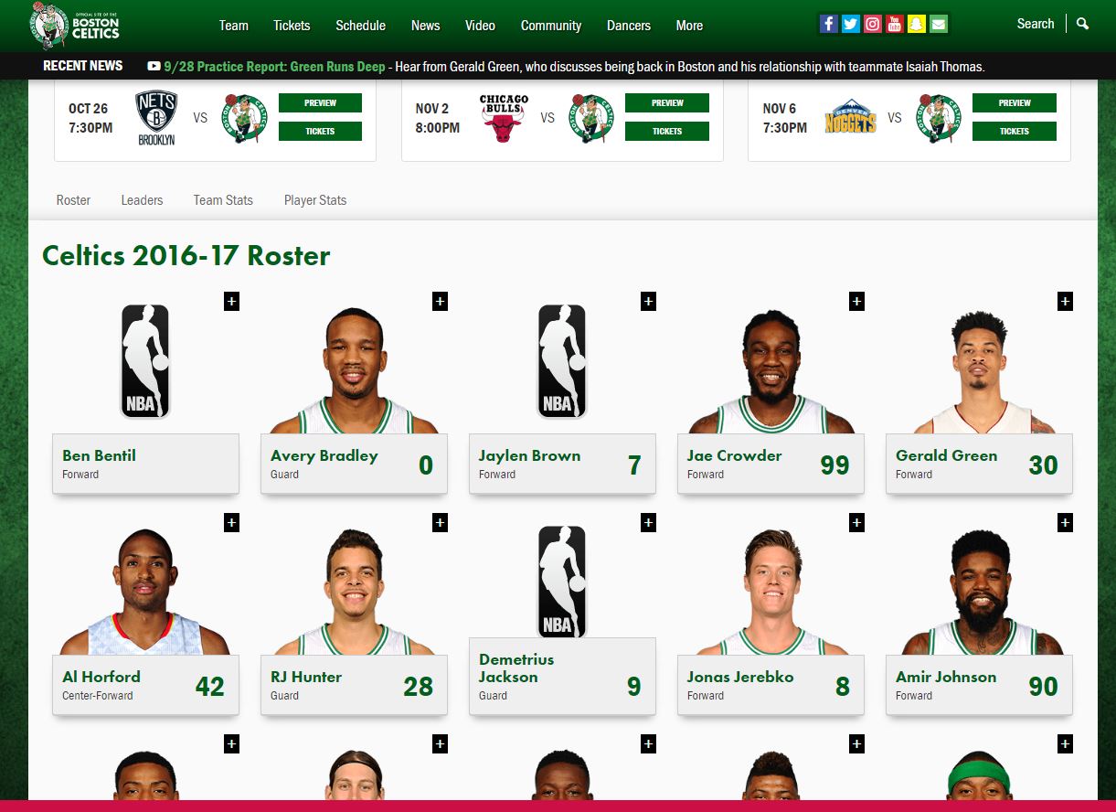The width and height of the screenshot is (1116, 812).
Task: Open Gerald Green's player name link
Action: coord(947,455)
